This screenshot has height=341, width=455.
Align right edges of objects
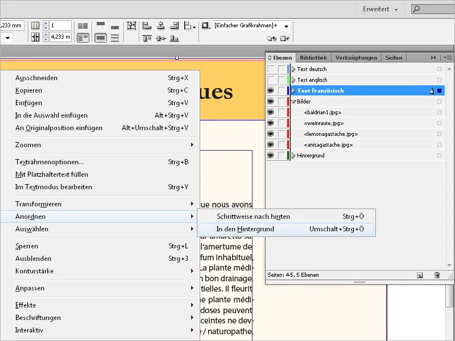coord(174,26)
